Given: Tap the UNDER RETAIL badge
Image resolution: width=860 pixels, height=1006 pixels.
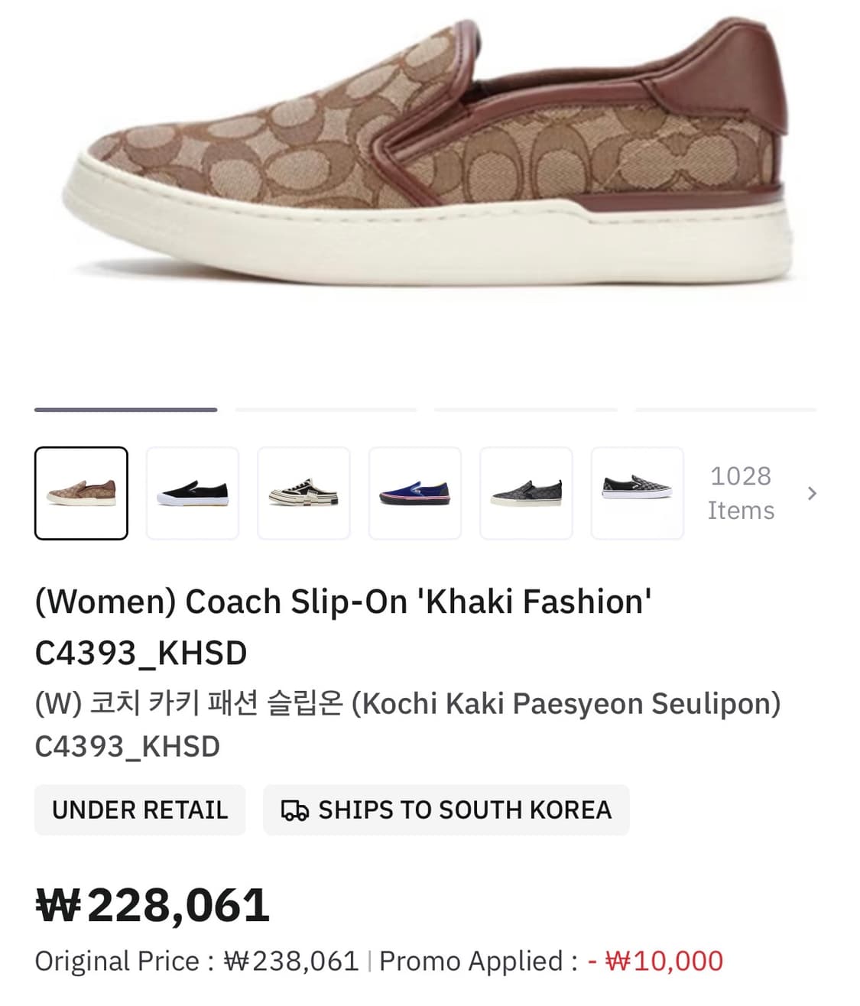Looking at the screenshot, I should click(x=140, y=810).
